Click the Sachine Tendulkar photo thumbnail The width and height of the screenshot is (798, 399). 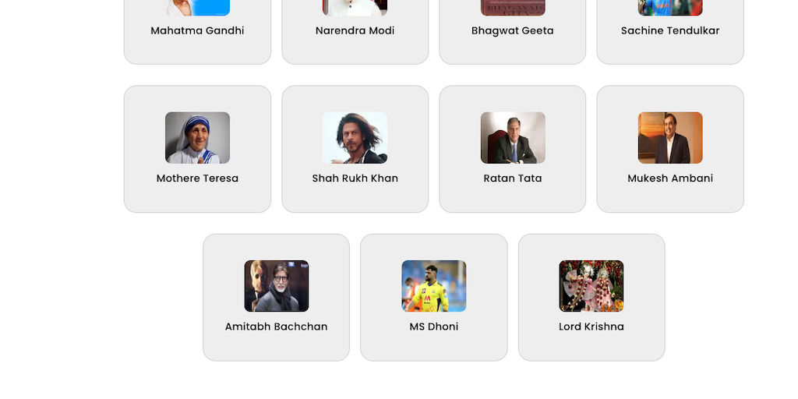tap(670, 8)
